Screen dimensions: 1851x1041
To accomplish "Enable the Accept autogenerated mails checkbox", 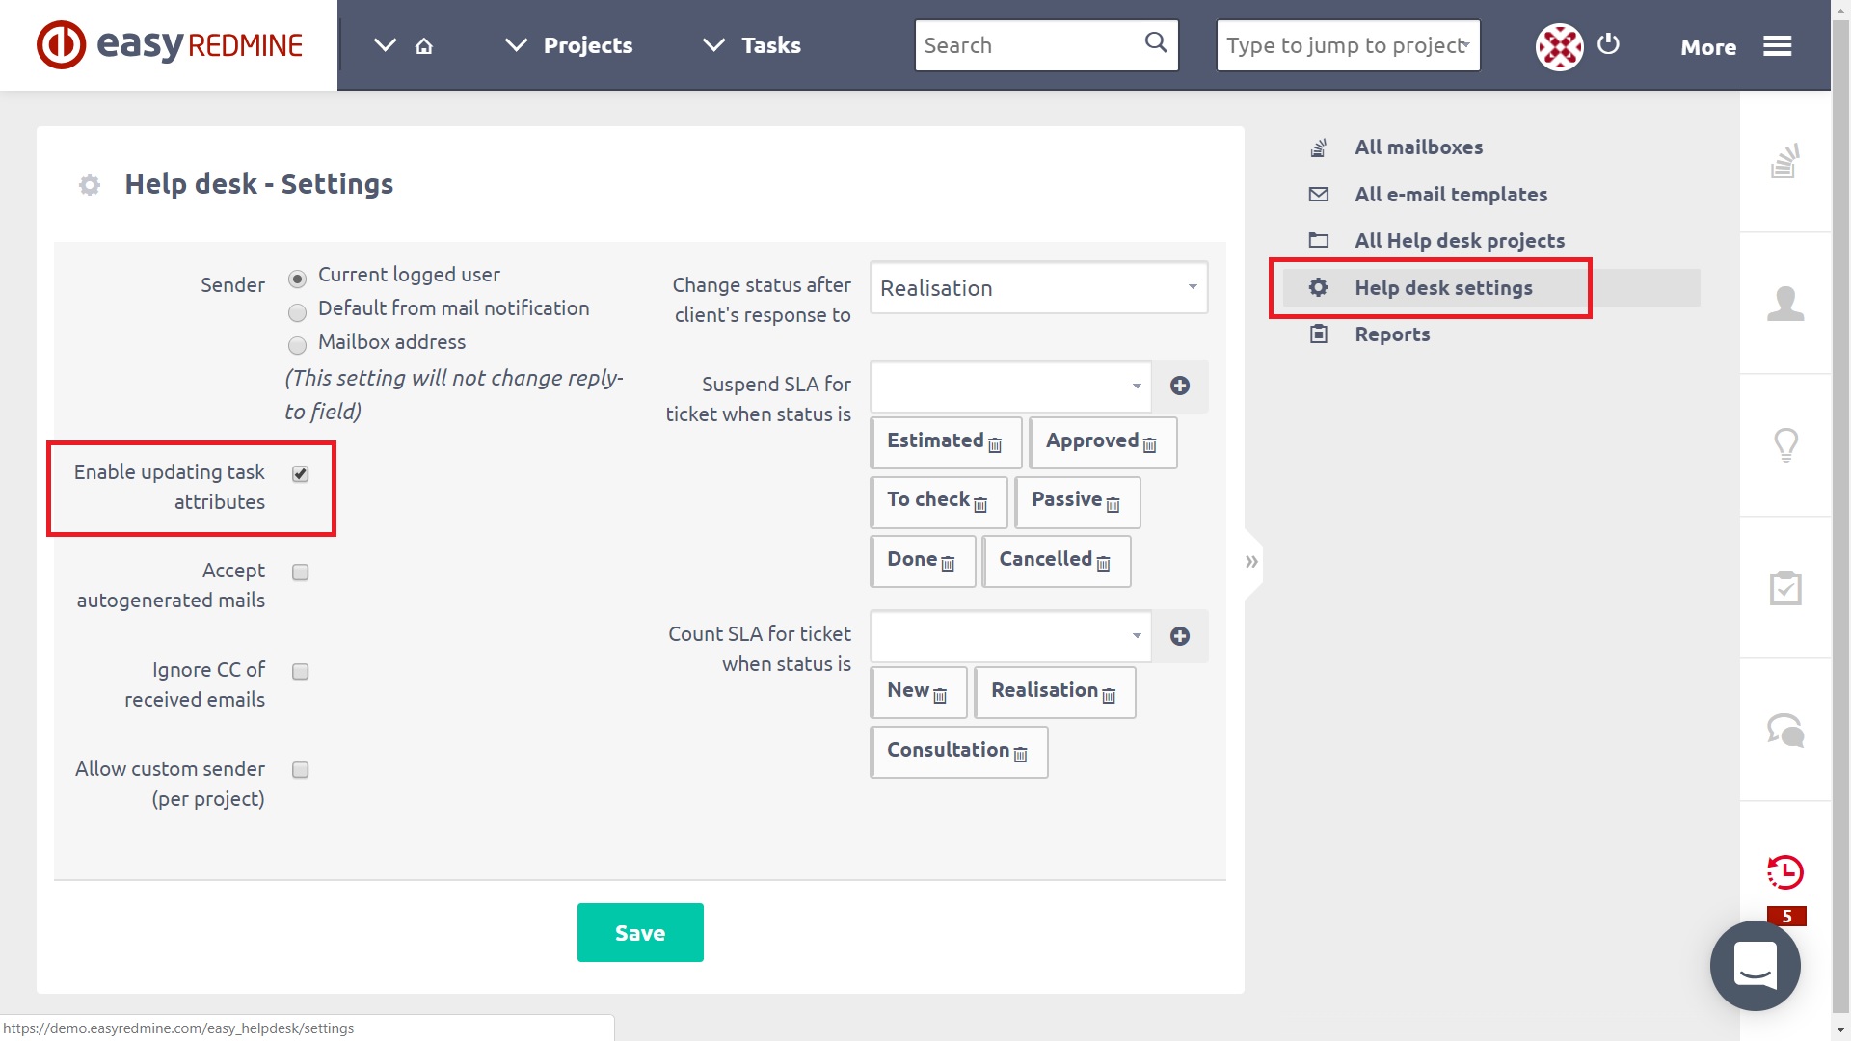I will click(x=300, y=572).
